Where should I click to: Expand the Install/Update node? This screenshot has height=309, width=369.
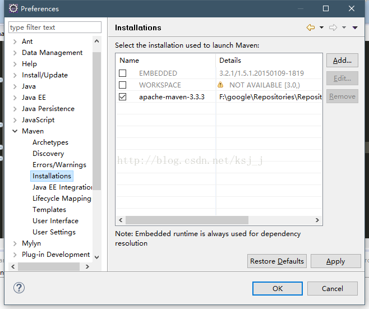tap(15, 75)
